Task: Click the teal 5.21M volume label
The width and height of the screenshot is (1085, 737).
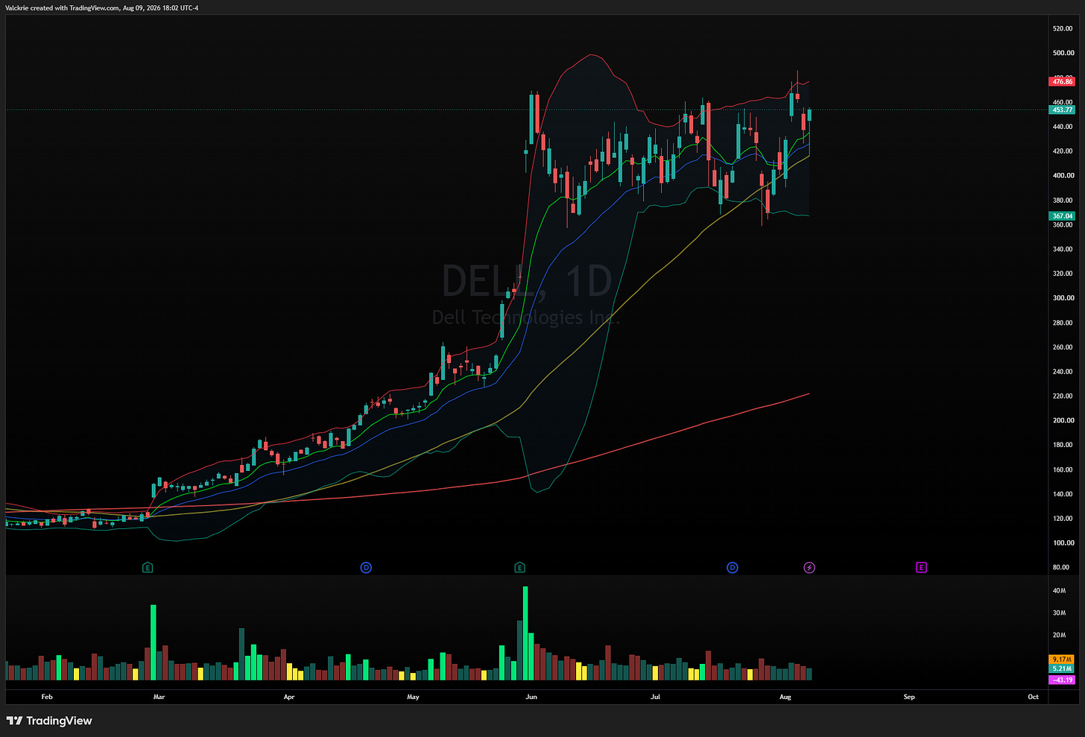Action: (x=1062, y=669)
